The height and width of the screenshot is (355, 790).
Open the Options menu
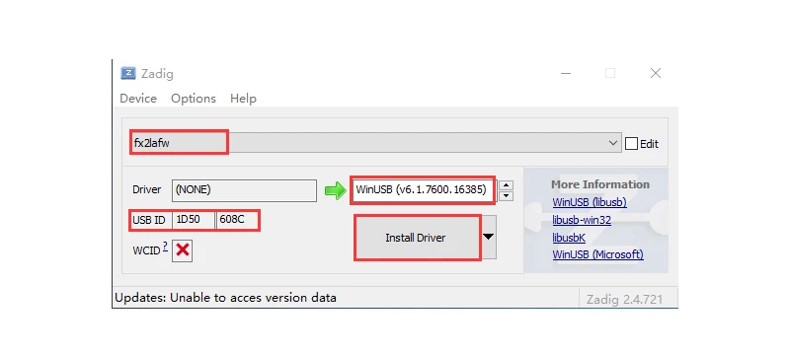coord(194,99)
